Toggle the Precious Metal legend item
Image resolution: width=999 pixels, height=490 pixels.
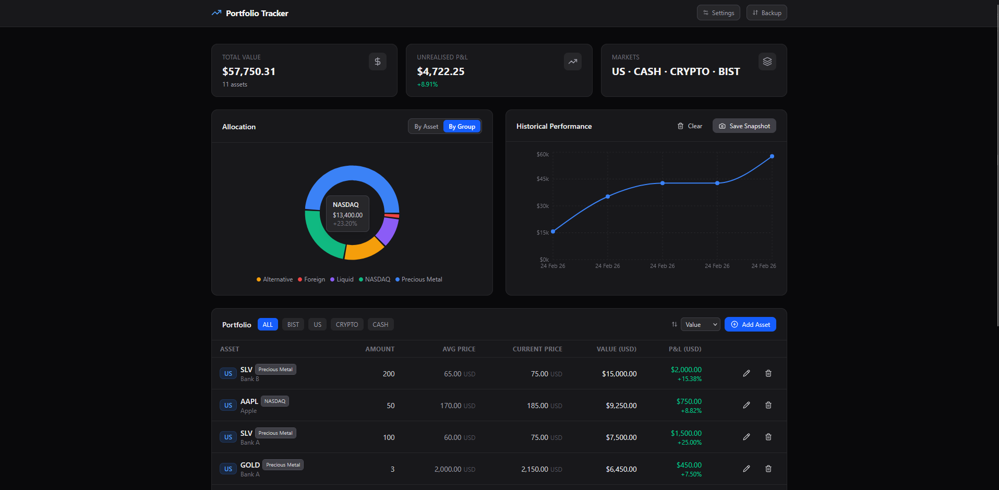[418, 279]
